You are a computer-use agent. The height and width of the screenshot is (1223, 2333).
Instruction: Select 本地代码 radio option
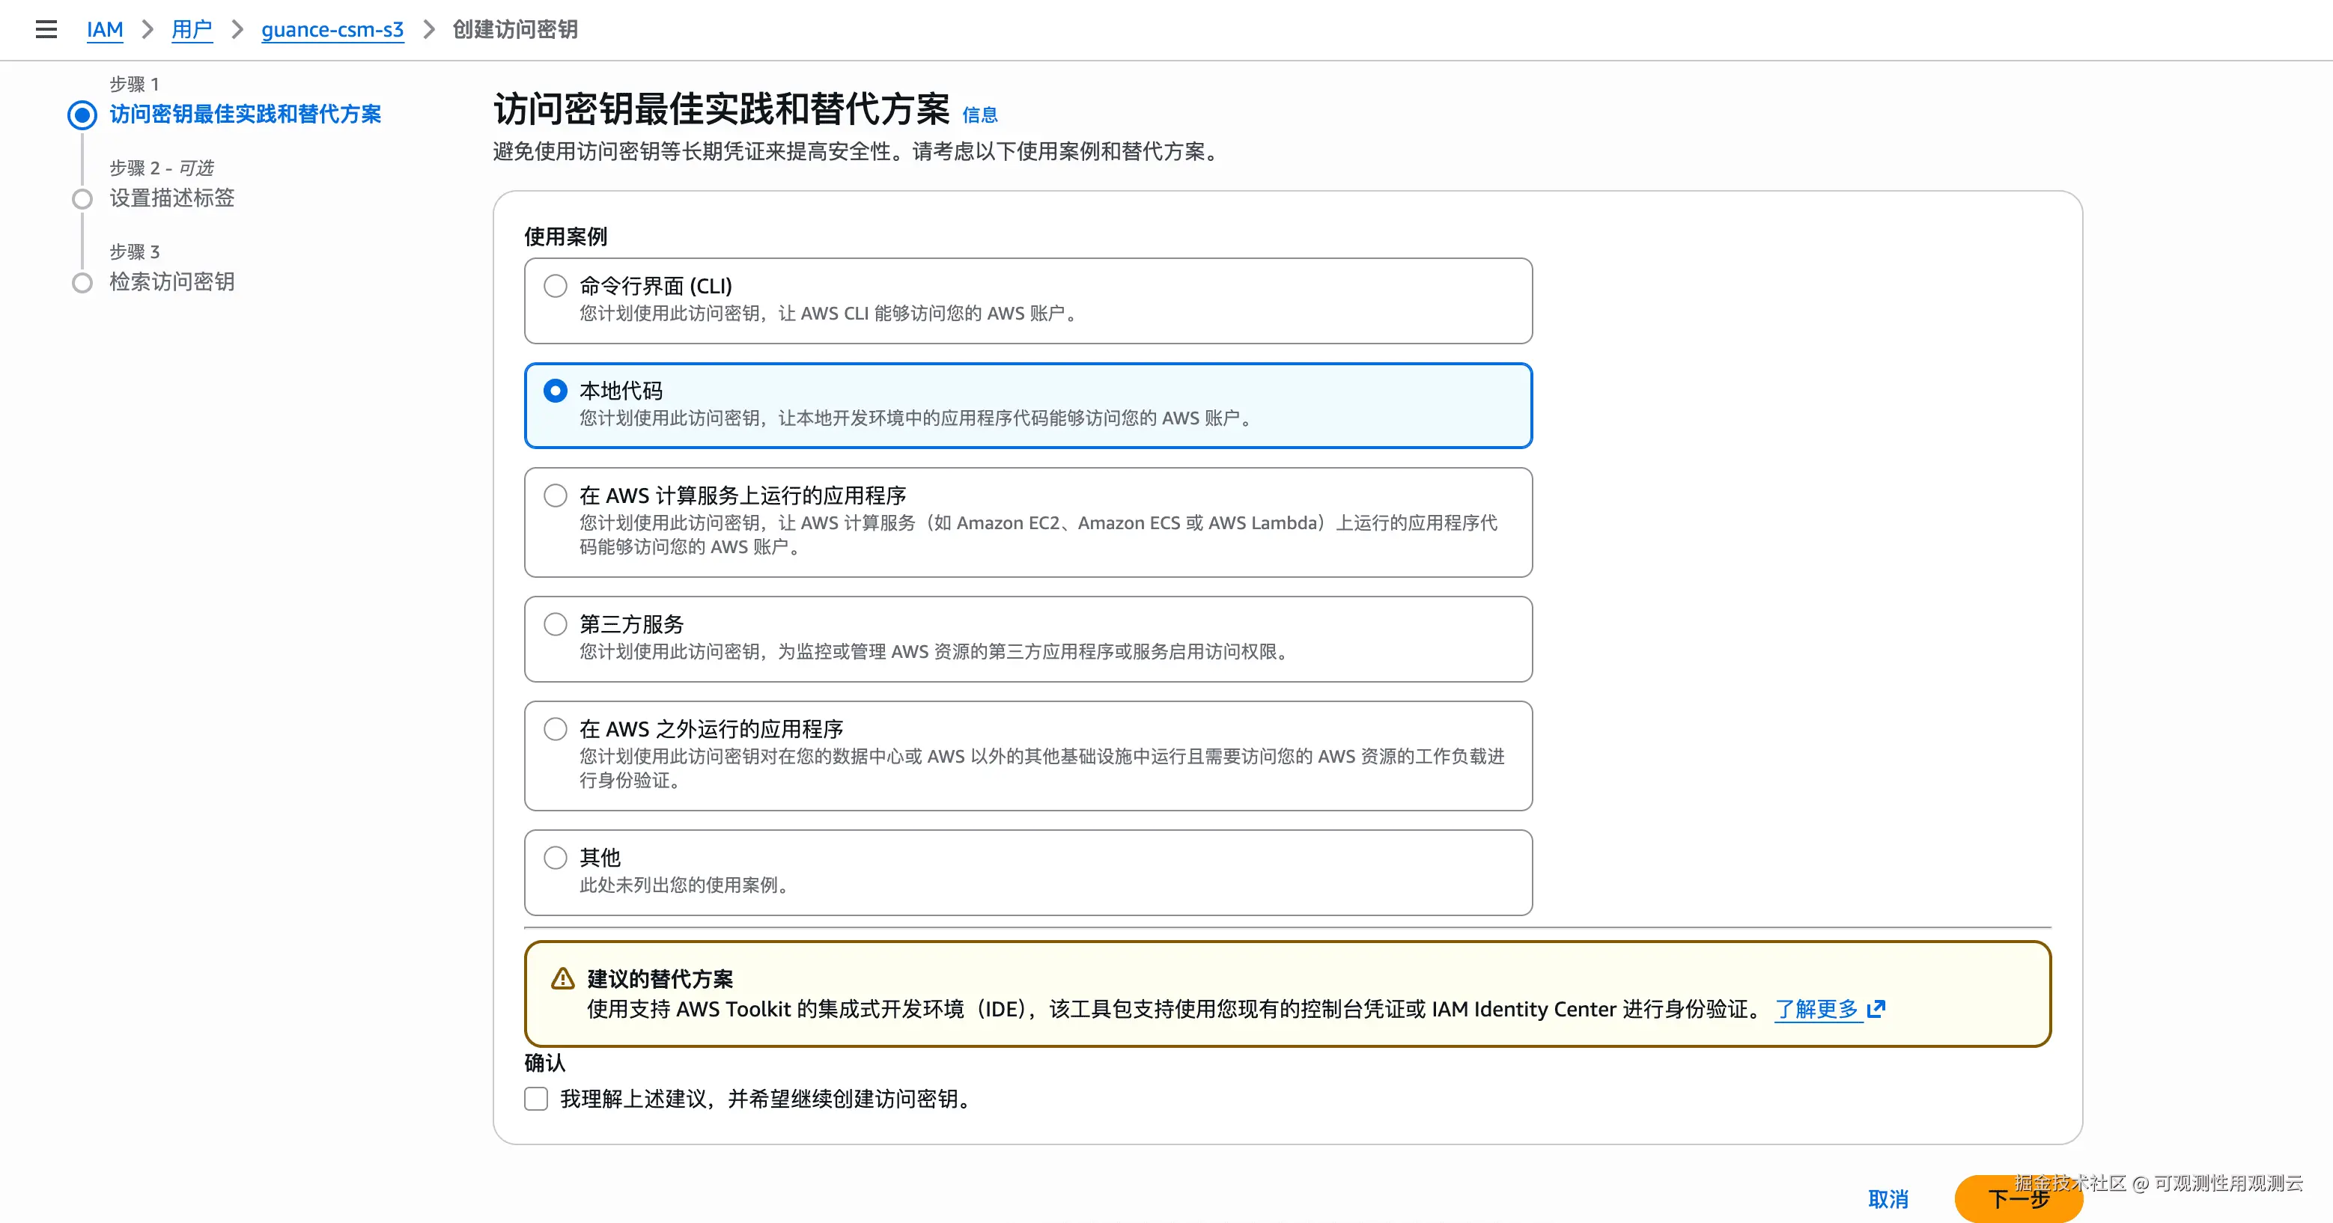point(556,391)
